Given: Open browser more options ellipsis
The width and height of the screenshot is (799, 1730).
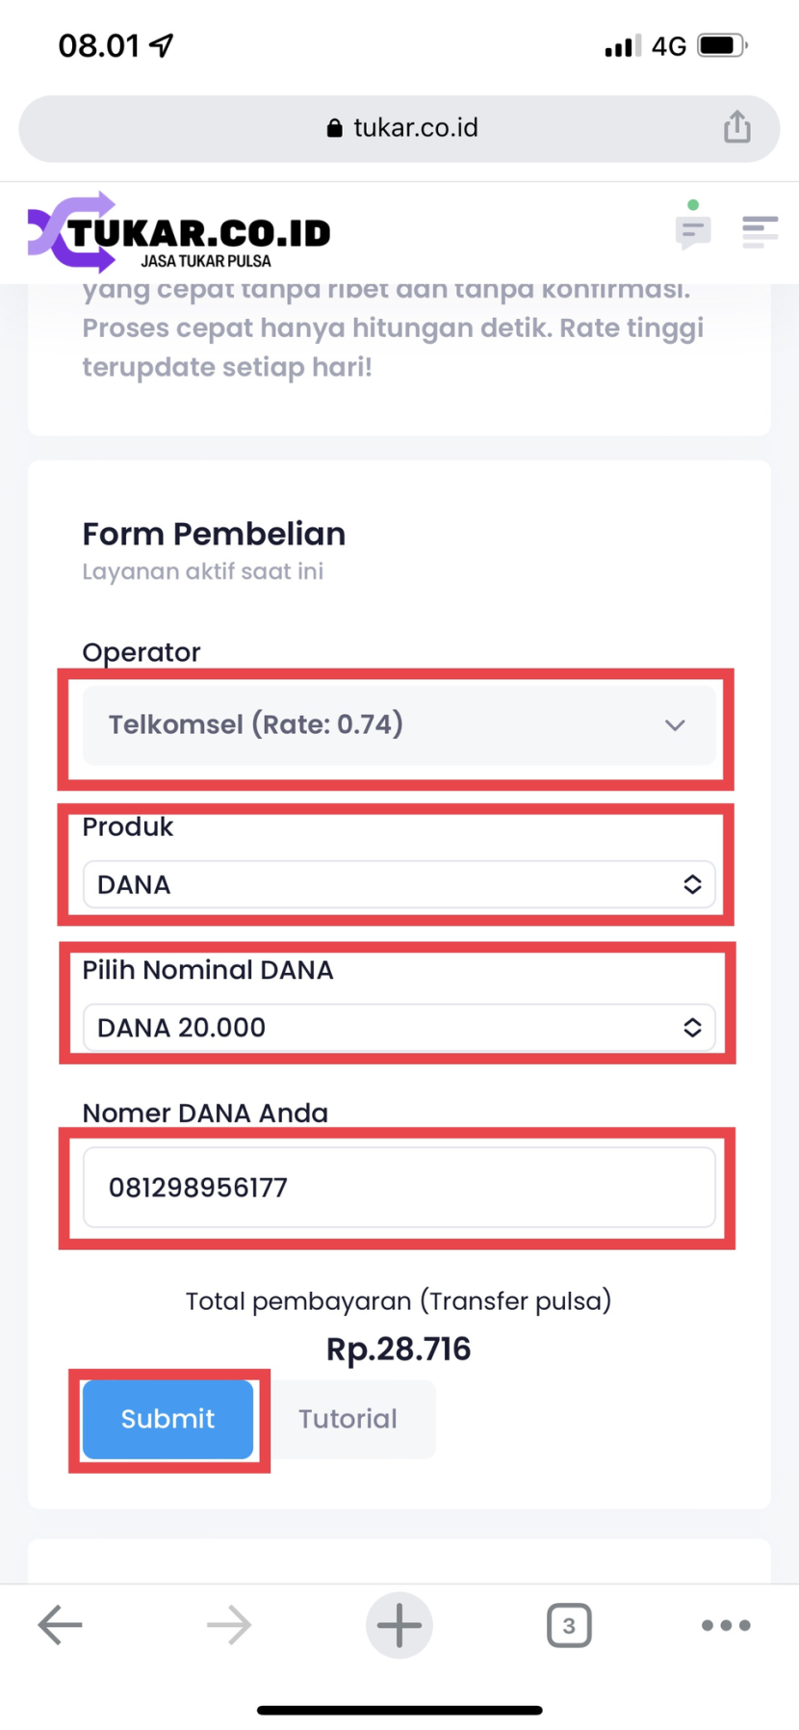Looking at the screenshot, I should [x=726, y=1625].
